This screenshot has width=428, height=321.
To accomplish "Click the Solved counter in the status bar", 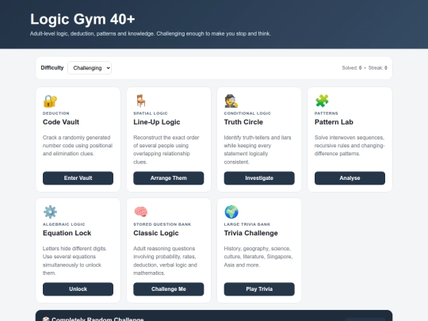I will tap(352, 68).
